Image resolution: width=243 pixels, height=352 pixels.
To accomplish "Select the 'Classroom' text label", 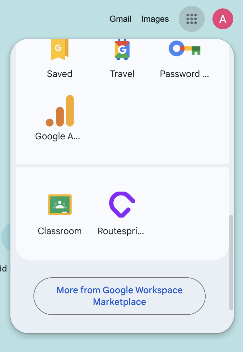I will [x=60, y=231].
